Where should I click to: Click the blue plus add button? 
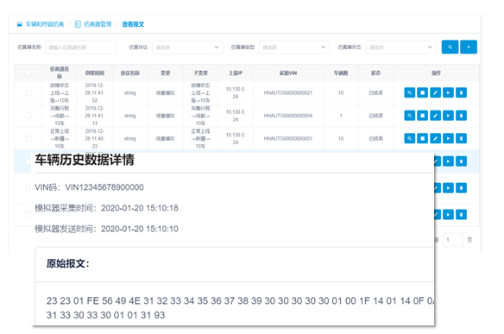[469, 47]
